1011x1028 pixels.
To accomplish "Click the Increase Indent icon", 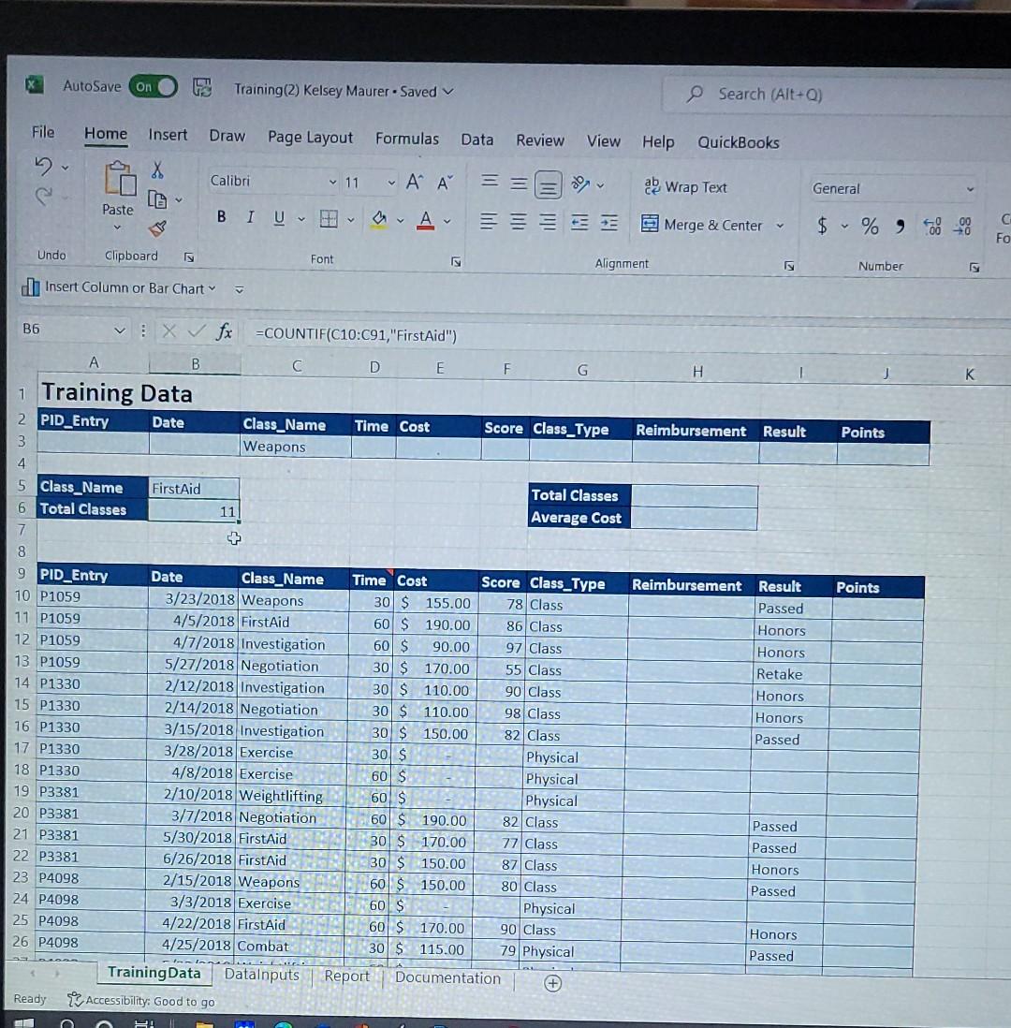I will point(609,224).
